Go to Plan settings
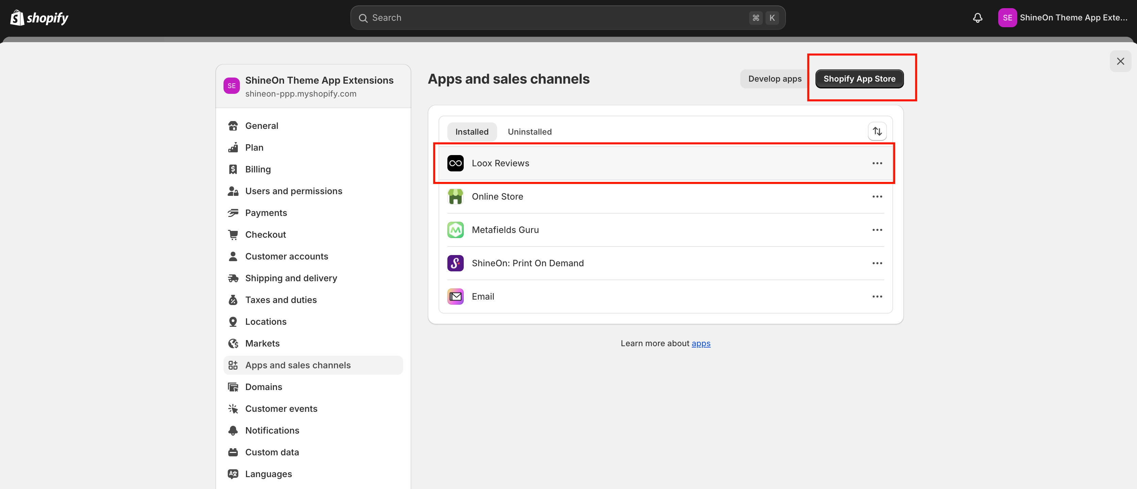Image resolution: width=1137 pixels, height=489 pixels. 313,147
